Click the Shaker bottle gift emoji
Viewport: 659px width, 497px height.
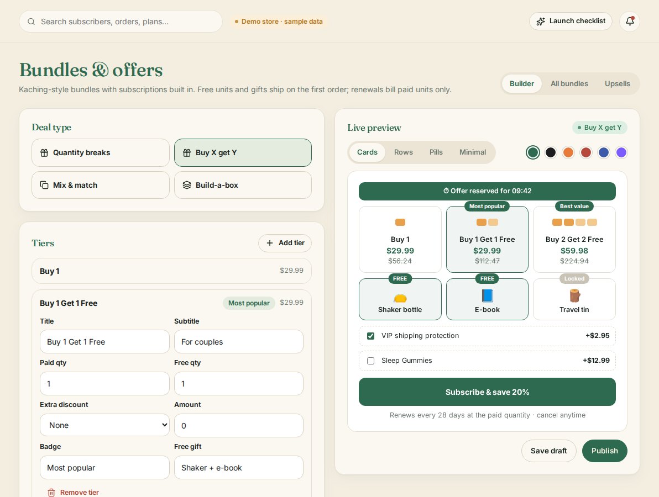pyautogui.click(x=400, y=297)
